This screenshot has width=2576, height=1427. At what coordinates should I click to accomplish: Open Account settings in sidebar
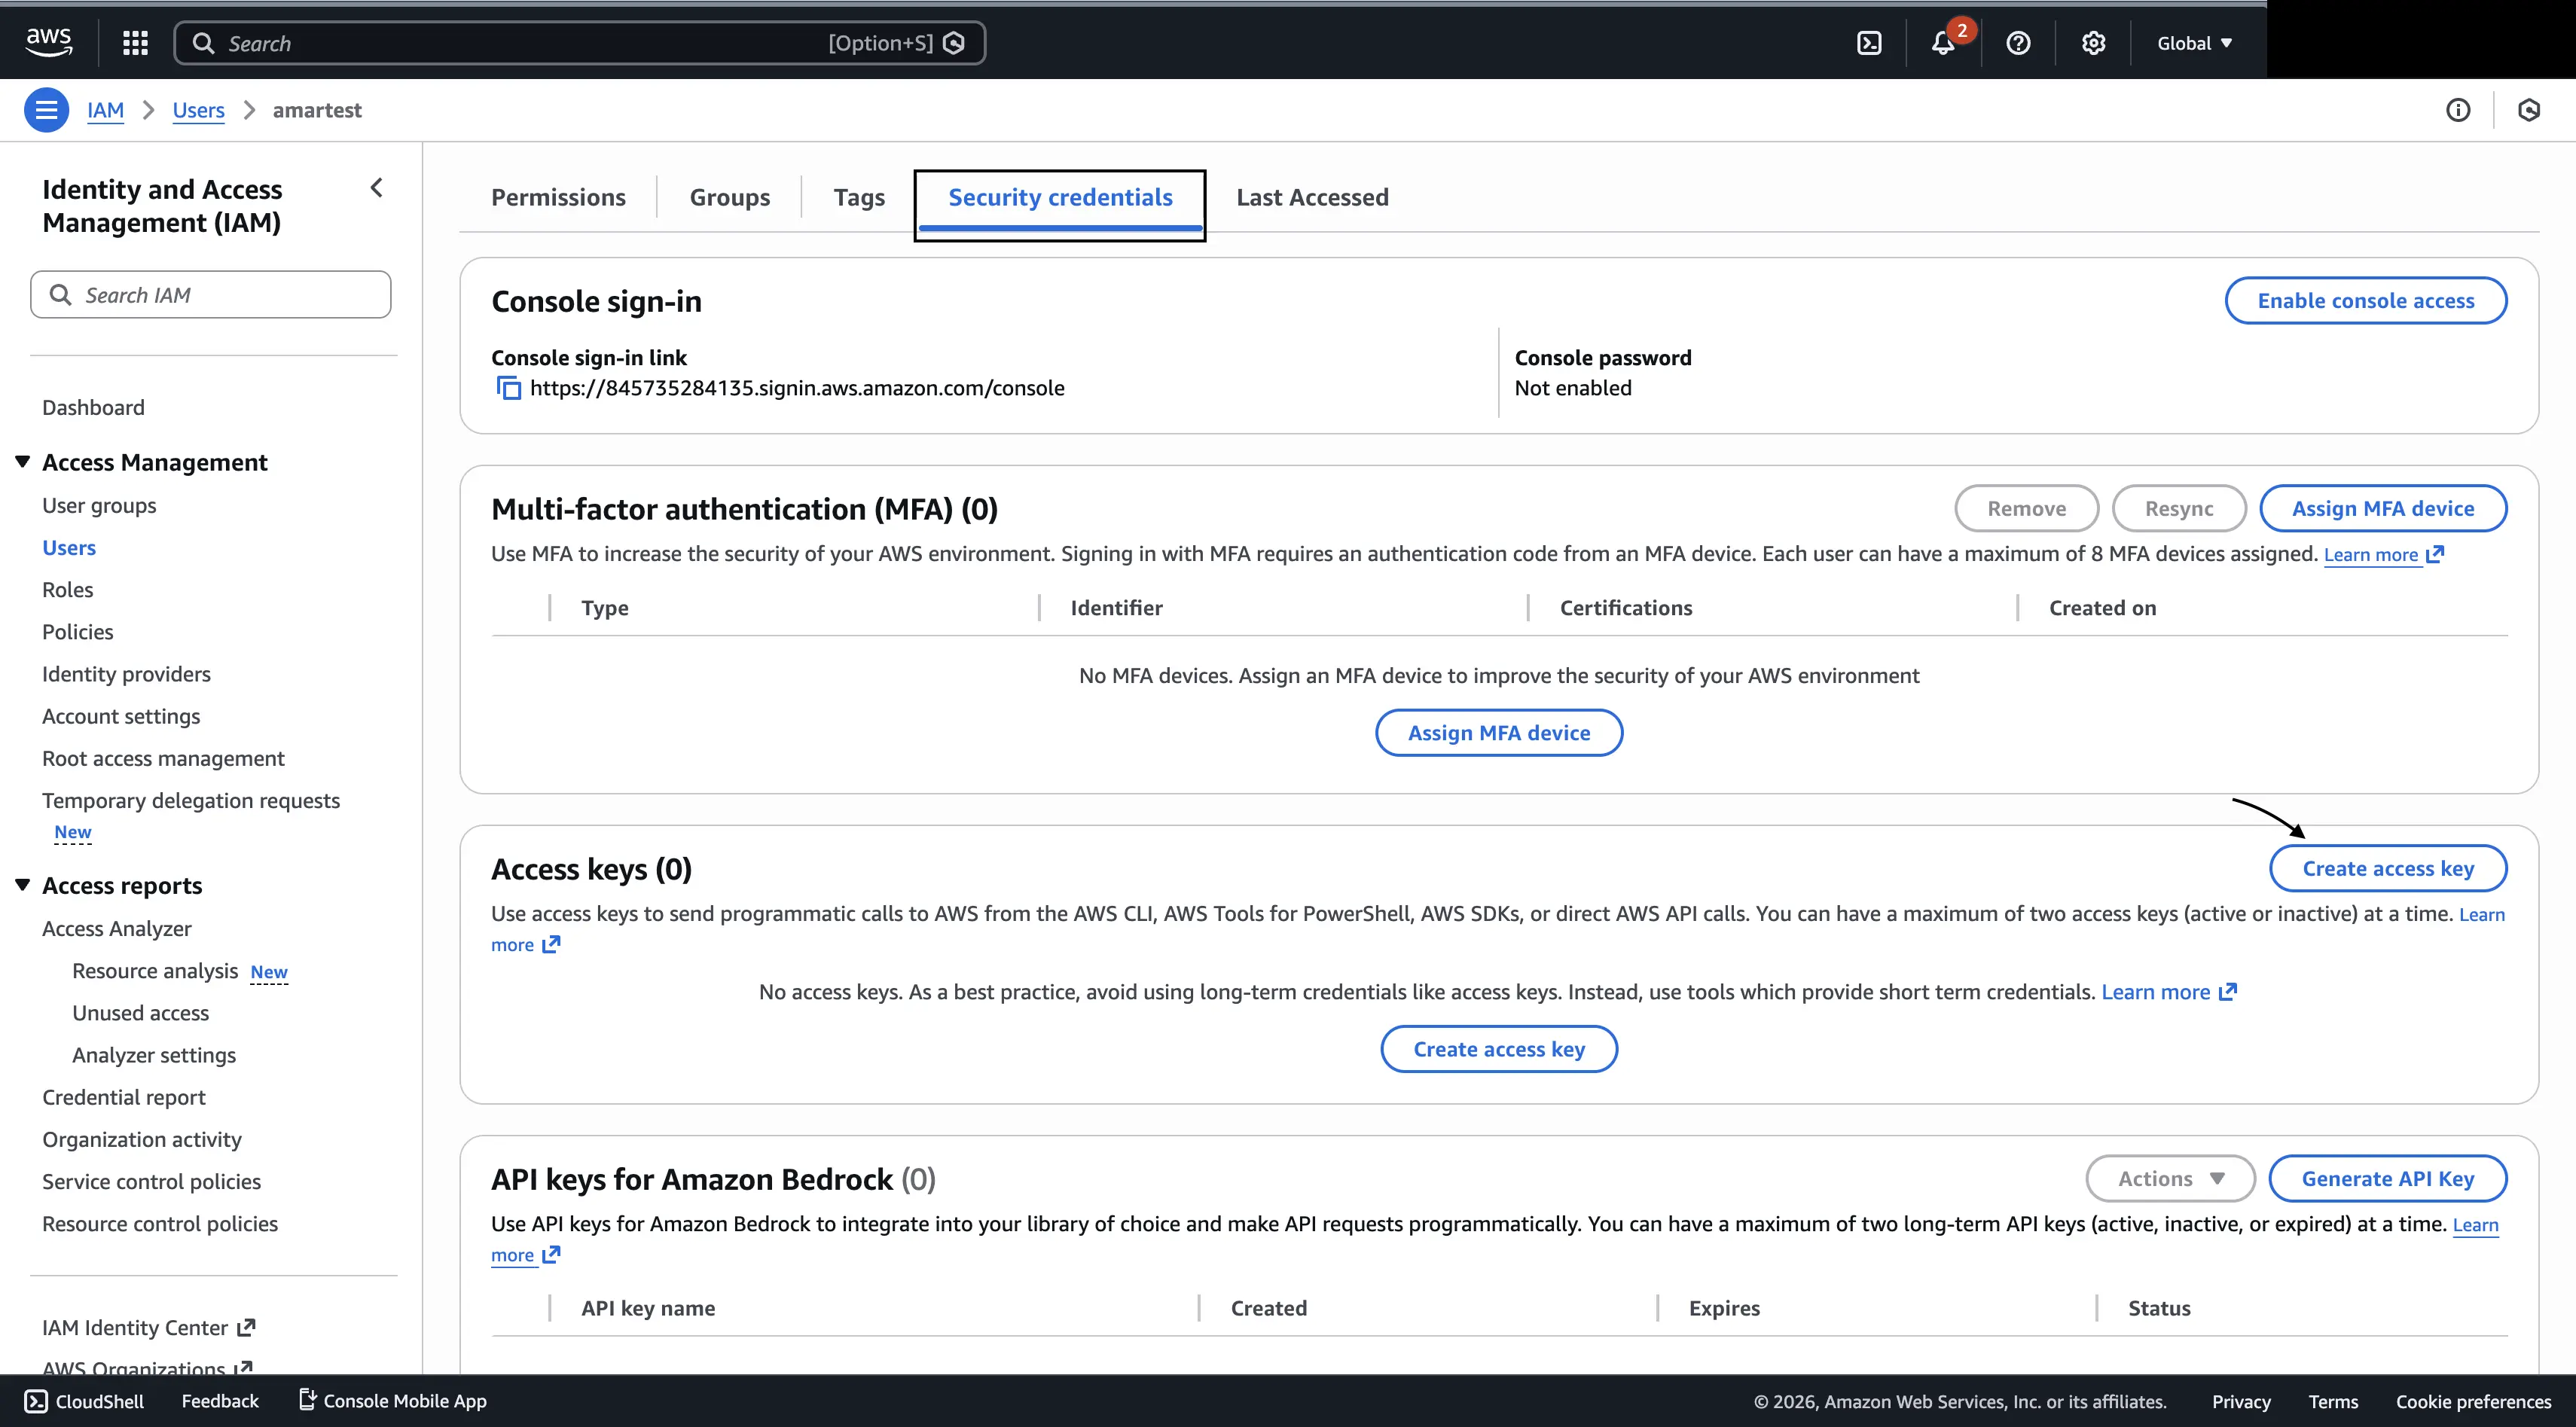coord(121,716)
